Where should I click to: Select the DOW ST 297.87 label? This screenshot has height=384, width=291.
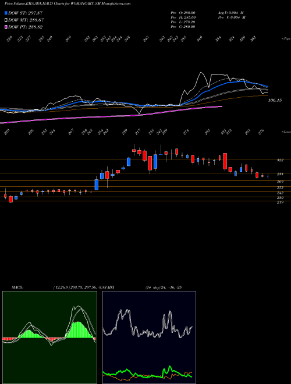click(x=26, y=13)
